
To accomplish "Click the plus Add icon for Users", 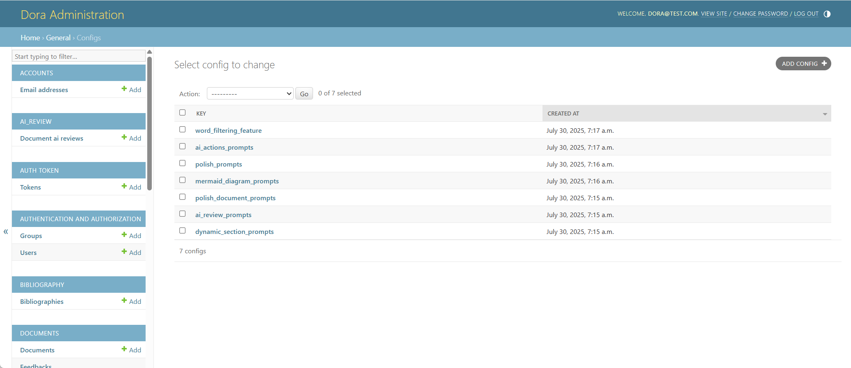I will coord(124,252).
